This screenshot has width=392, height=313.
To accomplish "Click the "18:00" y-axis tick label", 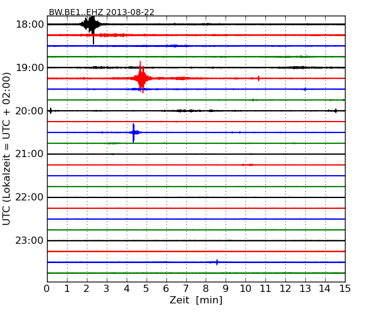I will pos(30,25).
